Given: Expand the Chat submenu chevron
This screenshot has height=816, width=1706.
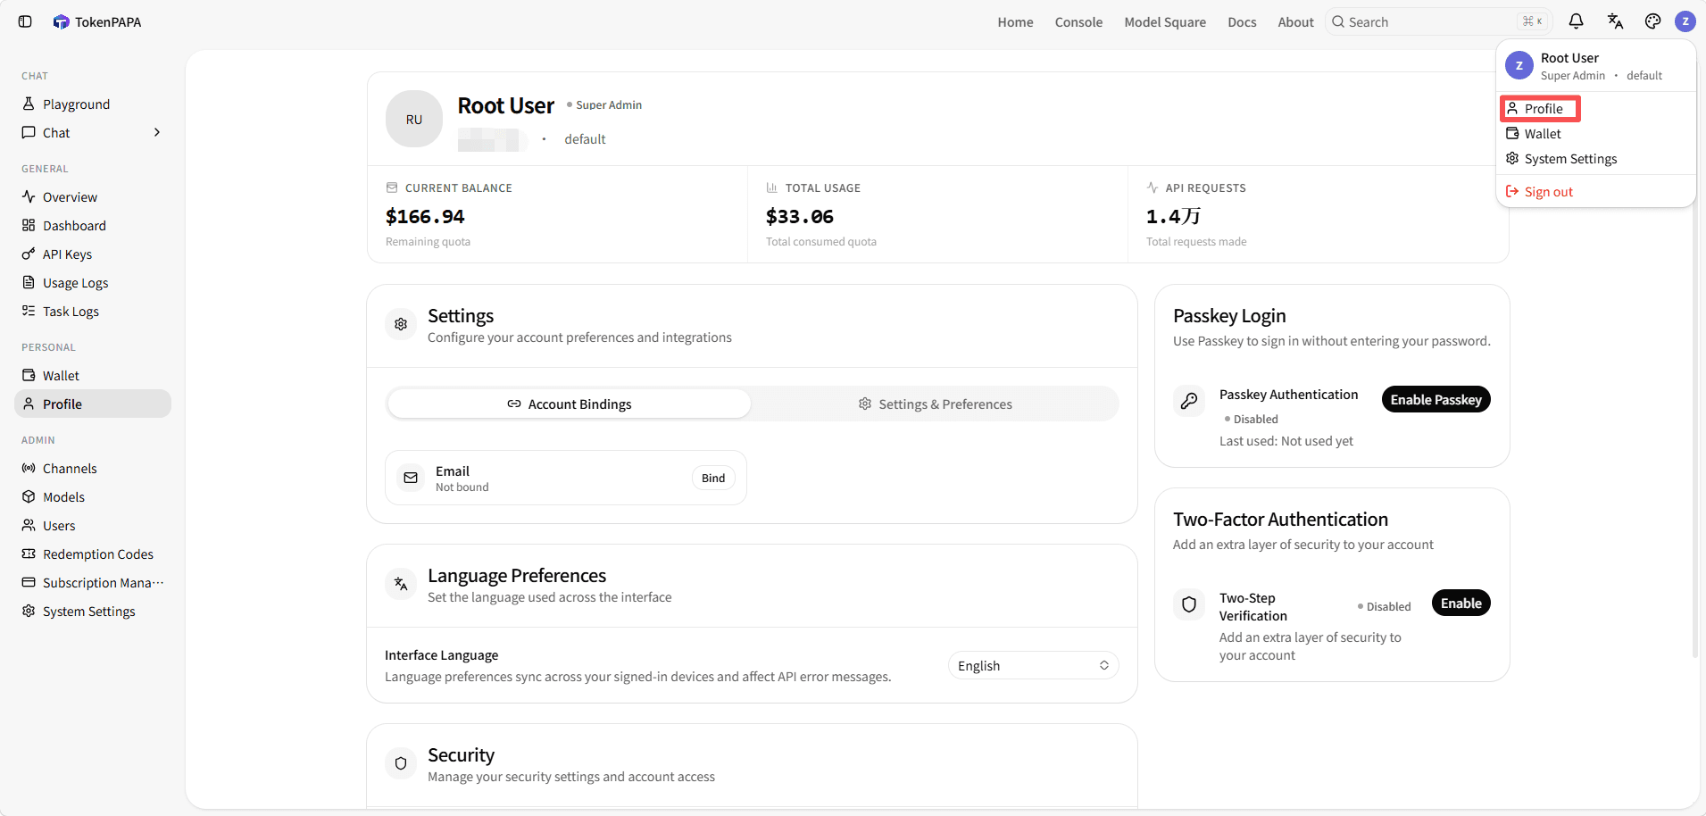Looking at the screenshot, I should coord(157,133).
